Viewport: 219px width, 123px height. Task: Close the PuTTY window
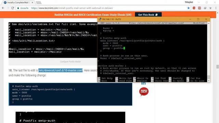[x=206, y=19]
